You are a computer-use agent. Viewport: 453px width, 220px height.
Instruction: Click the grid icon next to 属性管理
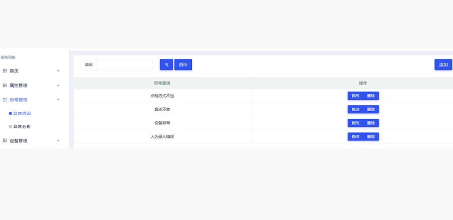[x=5, y=86]
